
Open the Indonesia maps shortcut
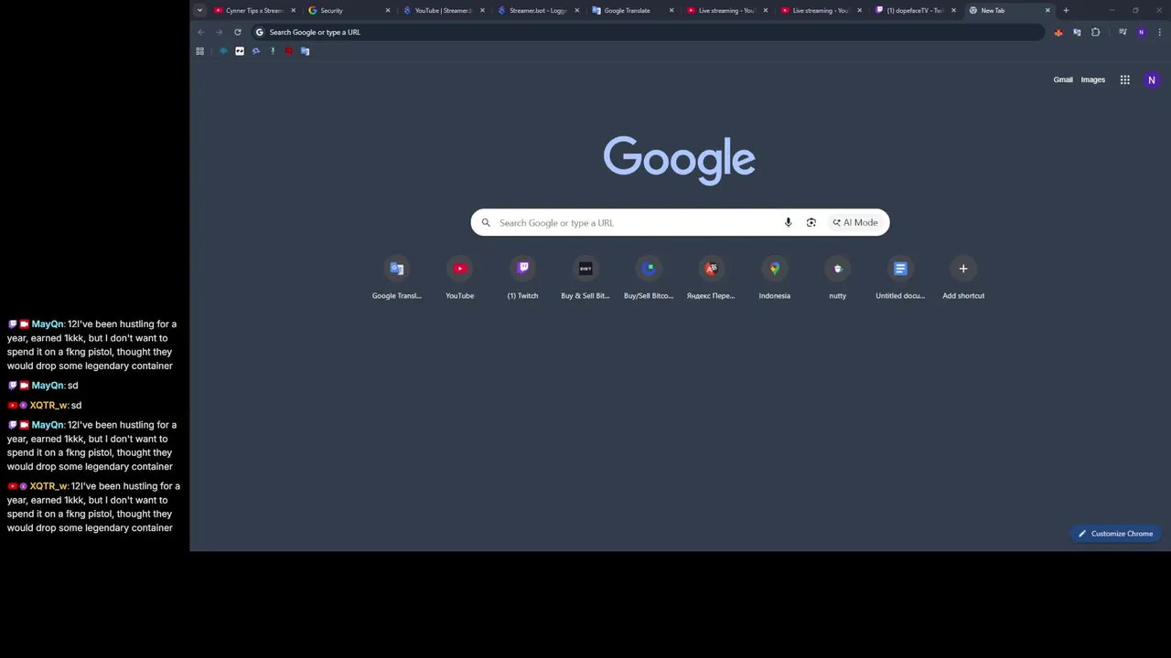tap(774, 278)
